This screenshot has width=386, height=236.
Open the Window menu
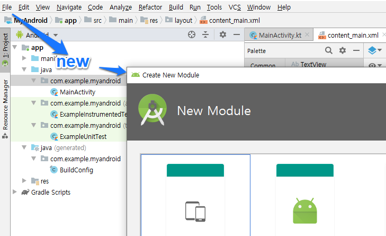(259, 7)
